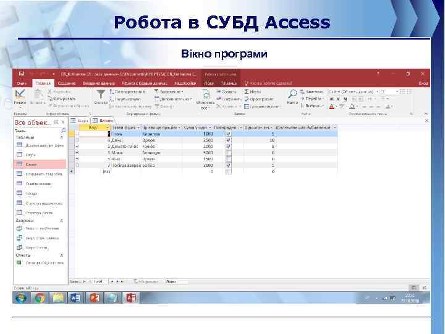
Task: Click the Поиск field in record navigator
Action: point(177,281)
